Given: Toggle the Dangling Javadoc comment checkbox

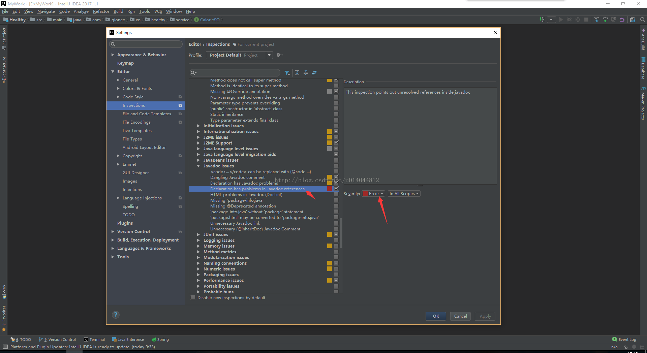Looking at the screenshot, I should (336, 177).
